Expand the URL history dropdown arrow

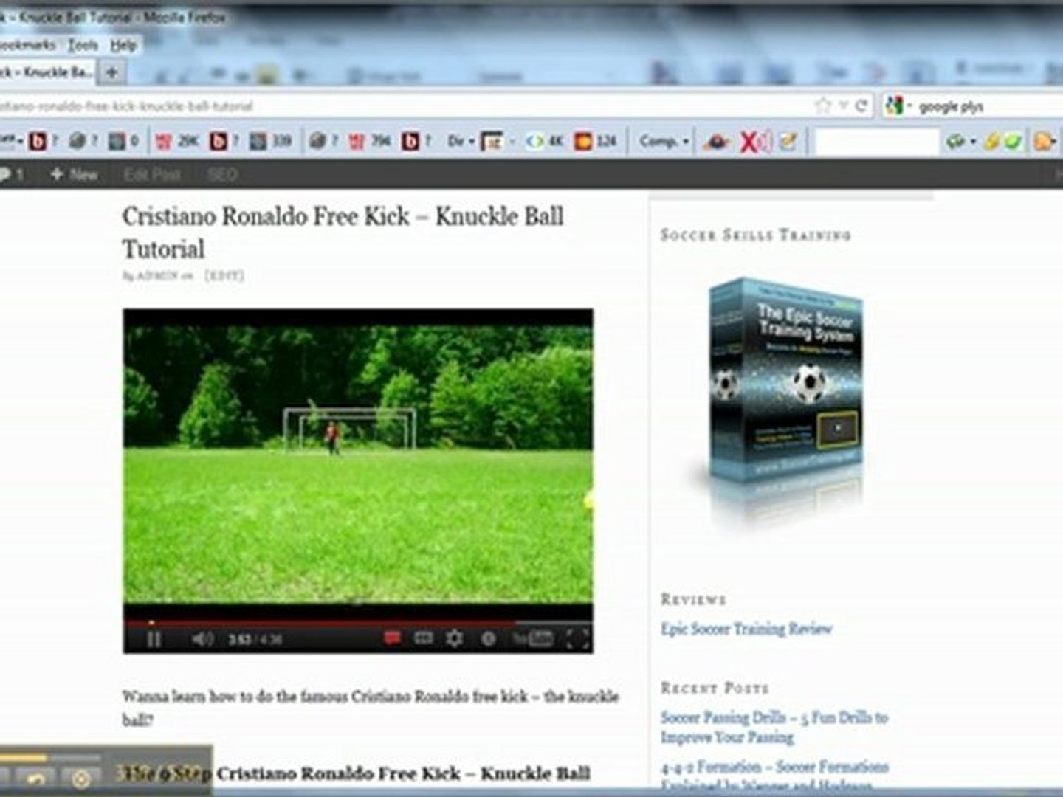click(x=843, y=106)
